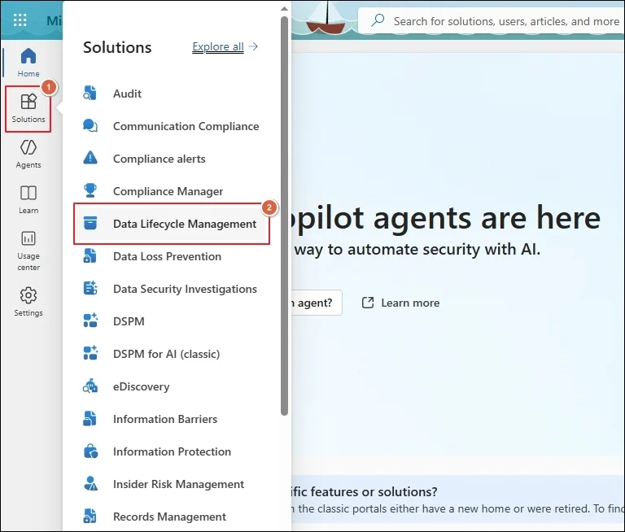
Task: Click the search magnifier icon
Action: [378, 20]
